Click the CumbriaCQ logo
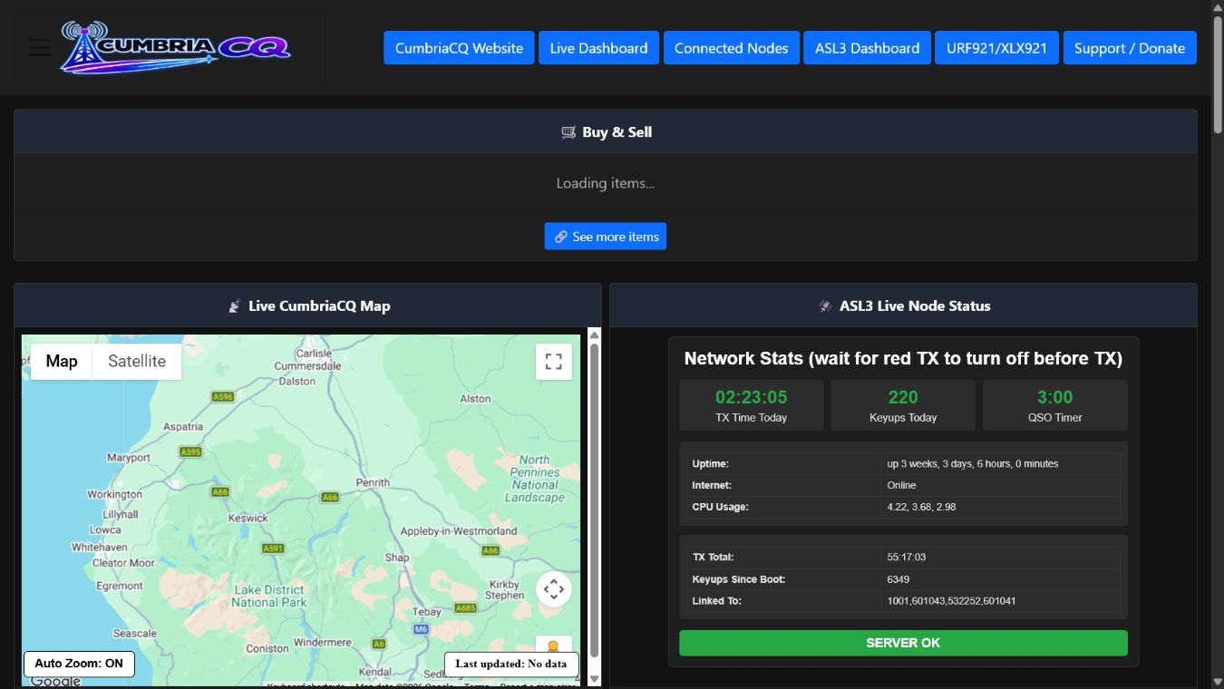This screenshot has width=1224, height=689. coord(176,47)
